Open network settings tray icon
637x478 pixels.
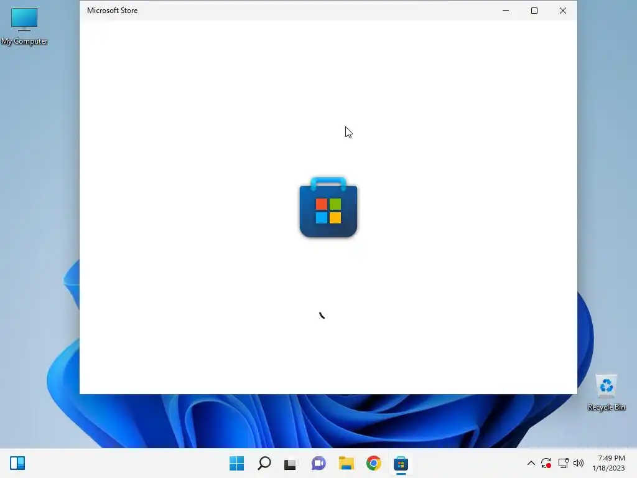point(563,463)
